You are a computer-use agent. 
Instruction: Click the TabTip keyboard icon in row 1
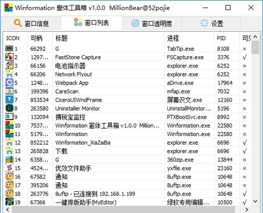(x=9, y=49)
